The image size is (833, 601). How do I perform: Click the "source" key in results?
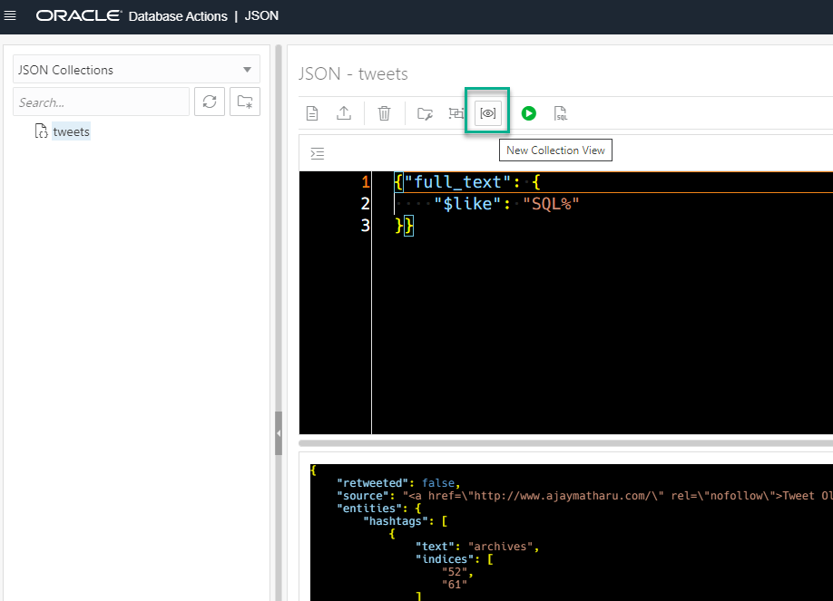[x=363, y=495]
